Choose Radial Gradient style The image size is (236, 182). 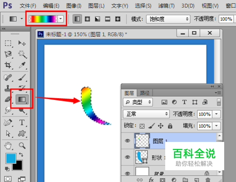click(x=87, y=19)
